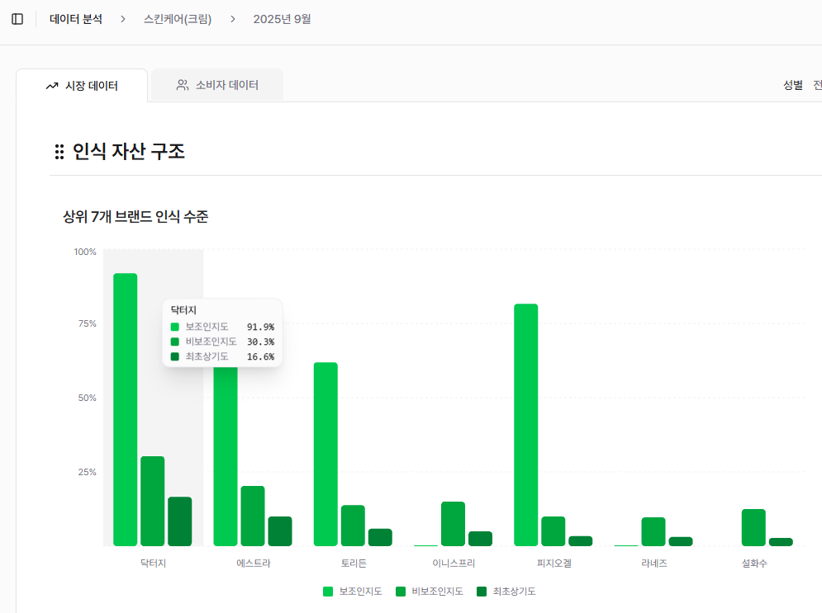The width and height of the screenshot is (822, 613).
Task: Toggle 최초상기도 legend item below chart
Action: click(506, 592)
